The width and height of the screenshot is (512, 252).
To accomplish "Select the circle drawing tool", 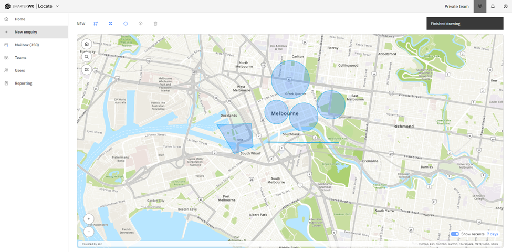I will coord(126,24).
